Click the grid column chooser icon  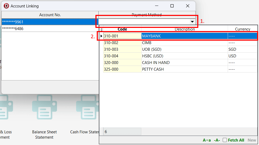click(101, 29)
